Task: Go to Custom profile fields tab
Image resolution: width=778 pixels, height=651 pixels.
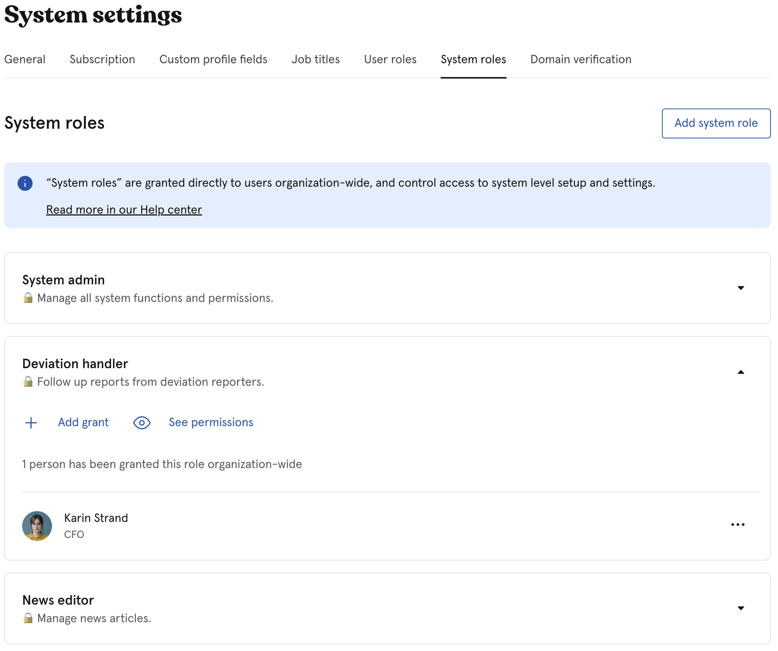Action: pyautogui.click(x=213, y=60)
